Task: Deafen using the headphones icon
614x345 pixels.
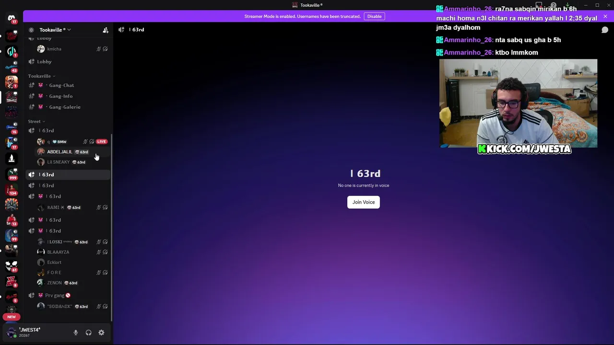Action: (x=88, y=333)
